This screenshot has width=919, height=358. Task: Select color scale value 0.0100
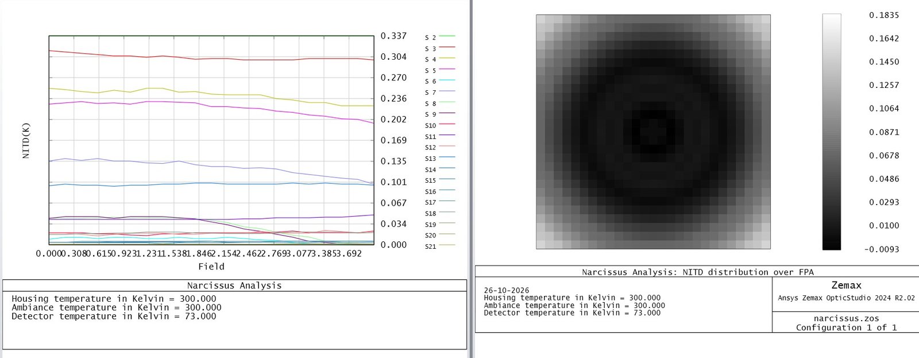(884, 226)
